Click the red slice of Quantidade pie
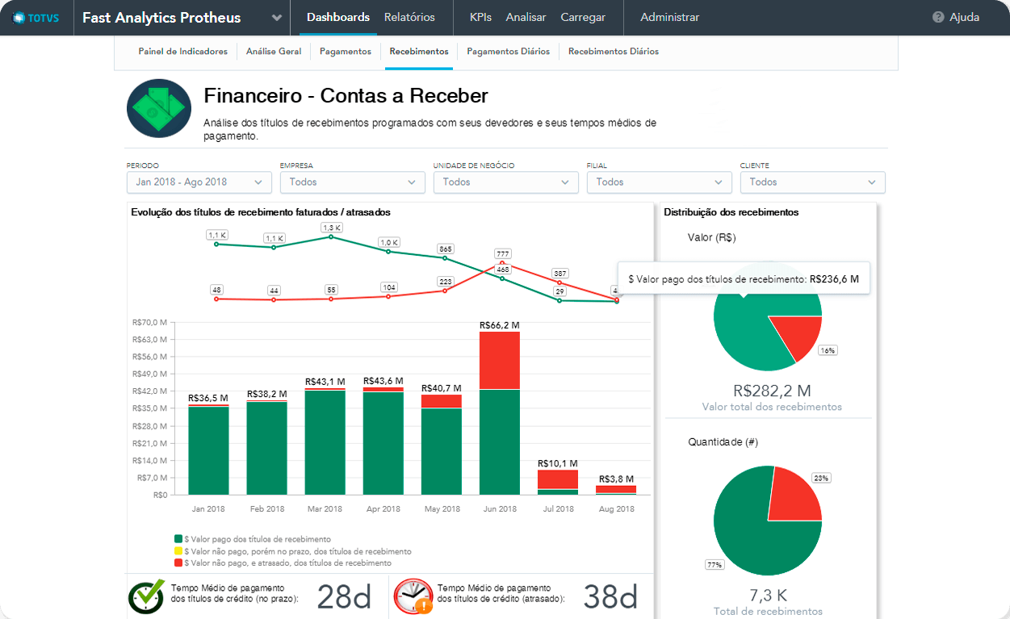The image size is (1010, 619). click(792, 495)
